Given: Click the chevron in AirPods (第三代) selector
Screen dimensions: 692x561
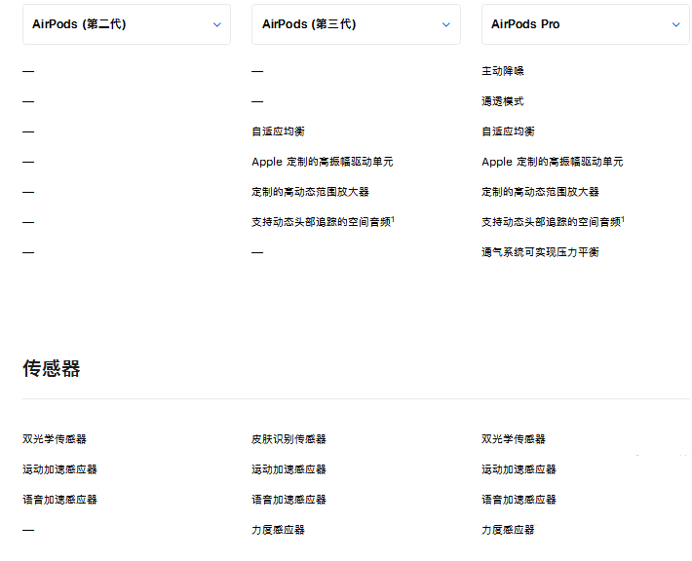Looking at the screenshot, I should click(x=446, y=24).
